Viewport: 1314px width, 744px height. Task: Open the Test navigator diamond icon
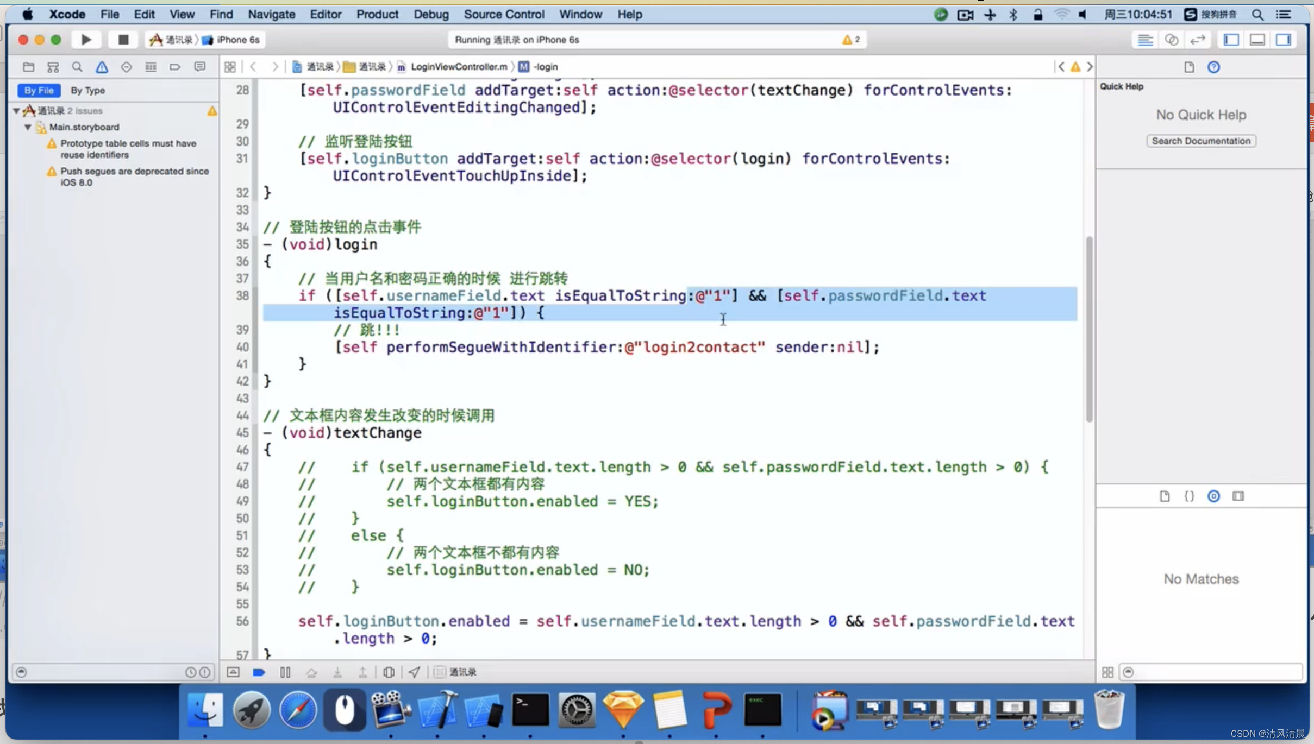pyautogui.click(x=126, y=67)
